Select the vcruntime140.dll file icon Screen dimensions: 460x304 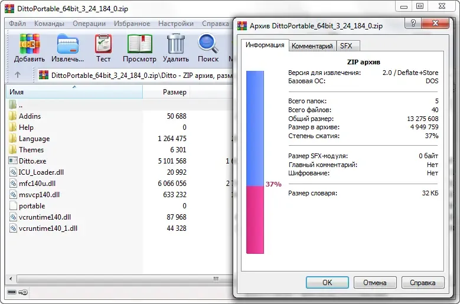[x=13, y=217]
